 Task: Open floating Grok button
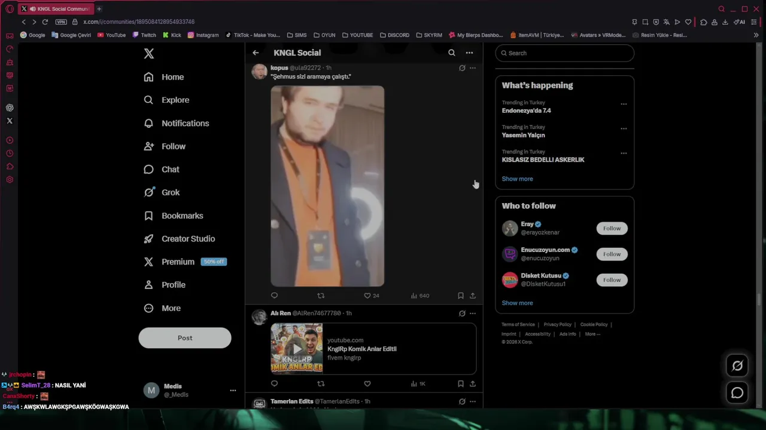[737, 366]
